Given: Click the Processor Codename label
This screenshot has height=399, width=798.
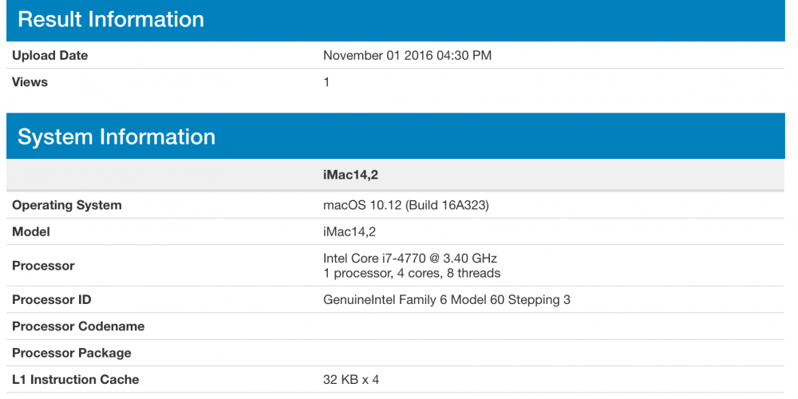Looking at the screenshot, I should click(x=78, y=326).
